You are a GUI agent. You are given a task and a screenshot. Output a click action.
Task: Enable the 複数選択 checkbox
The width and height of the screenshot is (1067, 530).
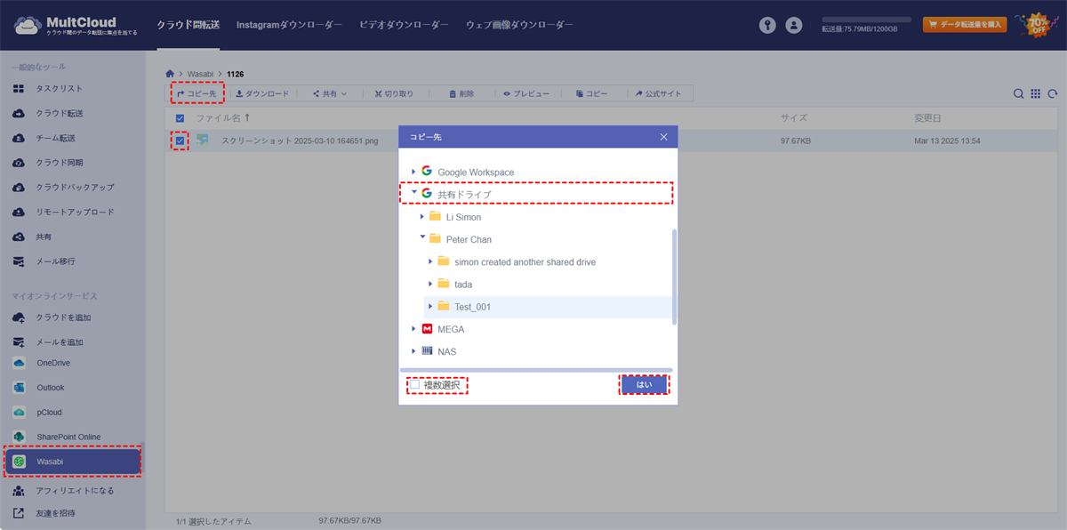414,385
